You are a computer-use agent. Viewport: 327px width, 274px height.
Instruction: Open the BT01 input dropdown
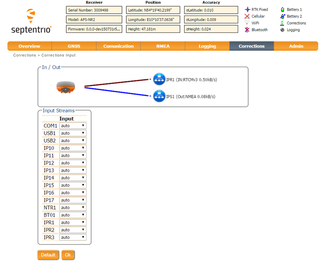click(73, 215)
